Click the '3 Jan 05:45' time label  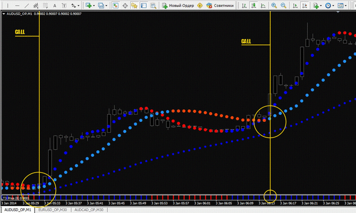coord(116,203)
